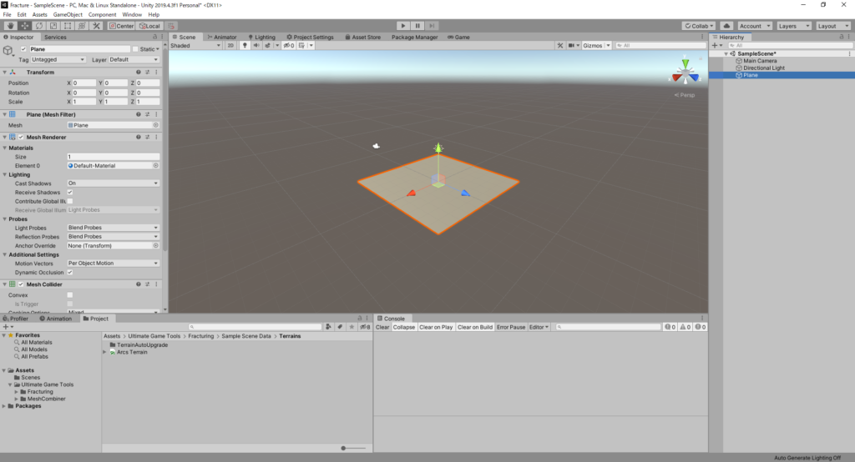855x462 pixels.
Task: Select the Rotate tool
Action: pos(38,26)
